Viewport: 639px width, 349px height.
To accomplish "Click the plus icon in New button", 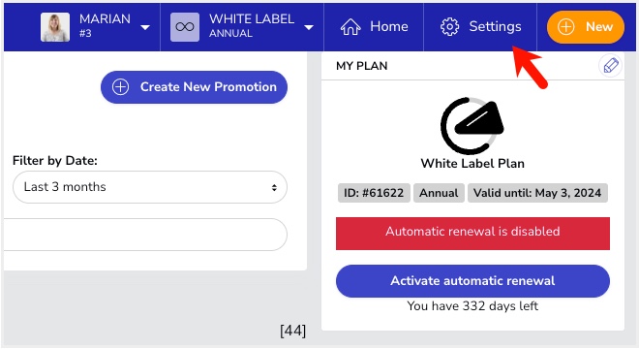I will (x=566, y=27).
